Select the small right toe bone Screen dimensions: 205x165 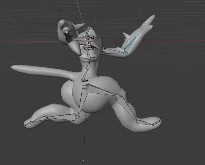click(156, 123)
